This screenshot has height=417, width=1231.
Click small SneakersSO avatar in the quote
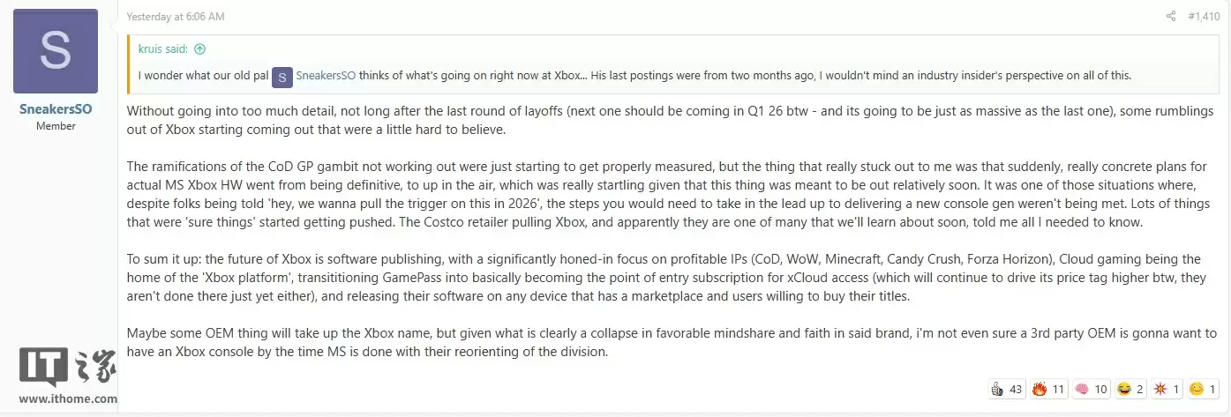281,76
